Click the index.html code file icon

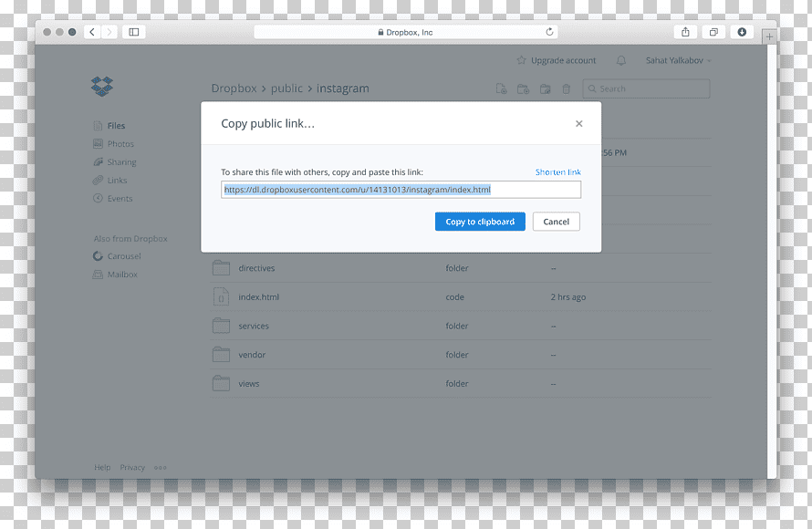(x=221, y=296)
